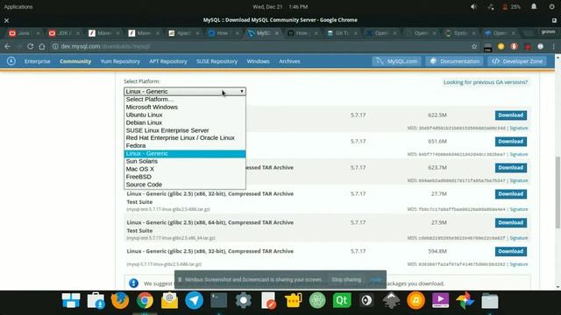This screenshot has width=561, height=315.
Task: Open the Documentation button
Action: coord(454,61)
